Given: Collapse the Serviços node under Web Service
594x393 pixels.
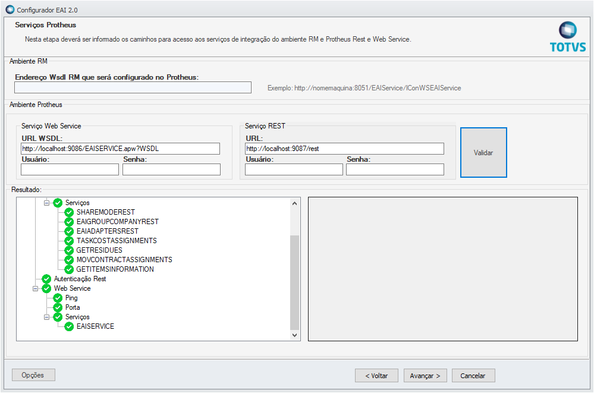Looking at the screenshot, I should click(46, 317).
